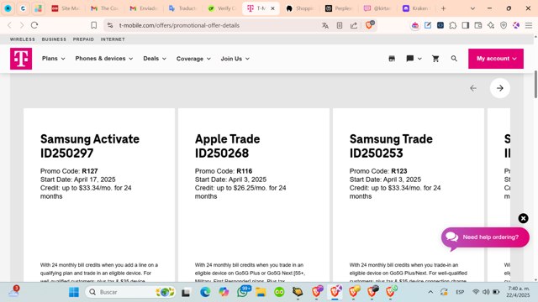Select the BUSINESS top link

coord(54,39)
